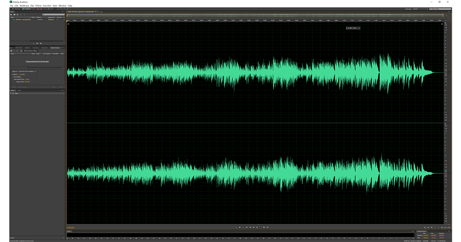The height and width of the screenshot is (242, 461).
Task: Switch to Waveform editor view
Action: [16, 9]
